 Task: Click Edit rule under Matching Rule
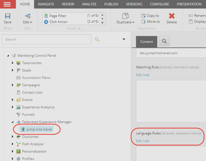pos(142,75)
